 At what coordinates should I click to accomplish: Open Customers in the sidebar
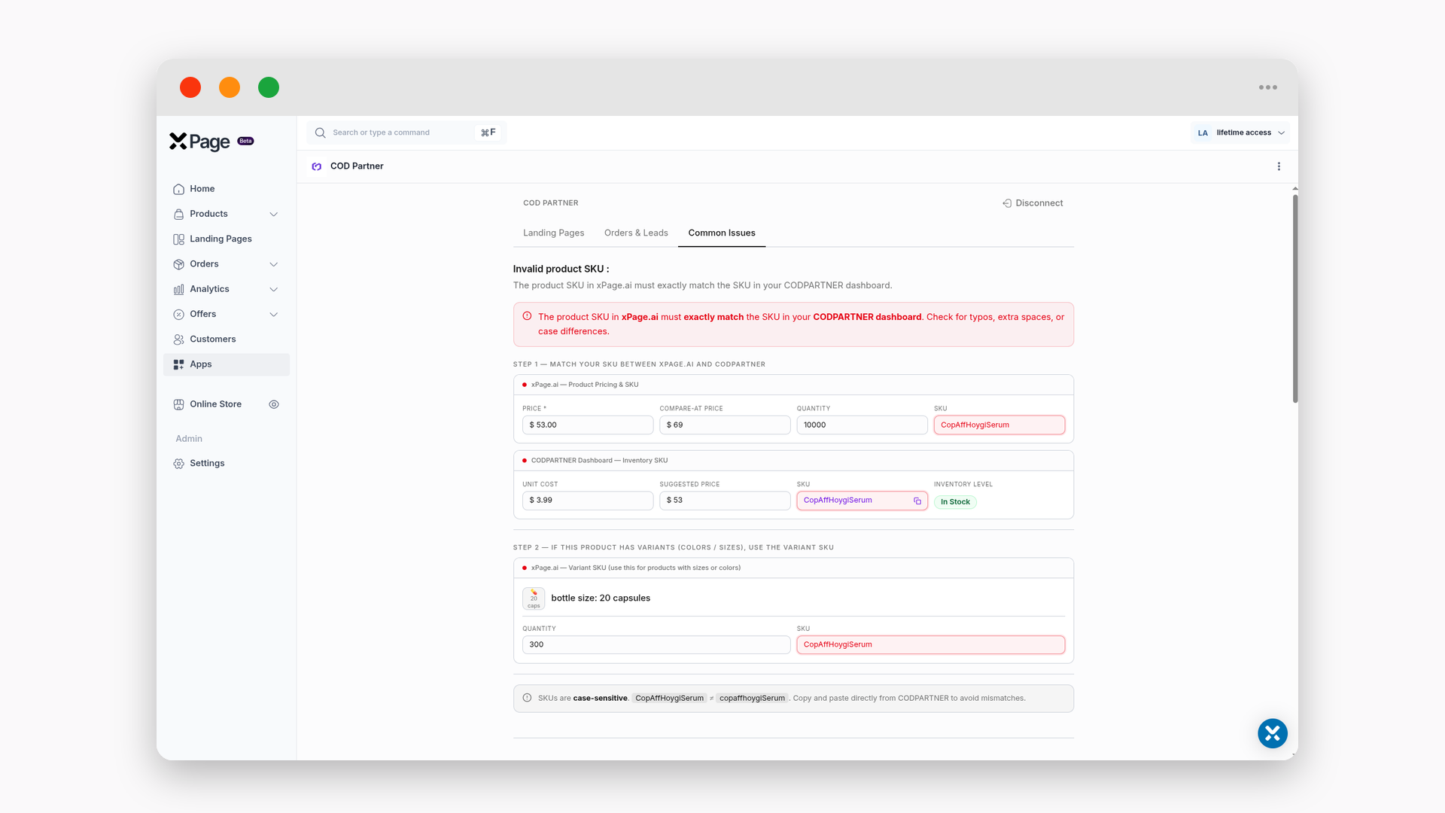227,340
